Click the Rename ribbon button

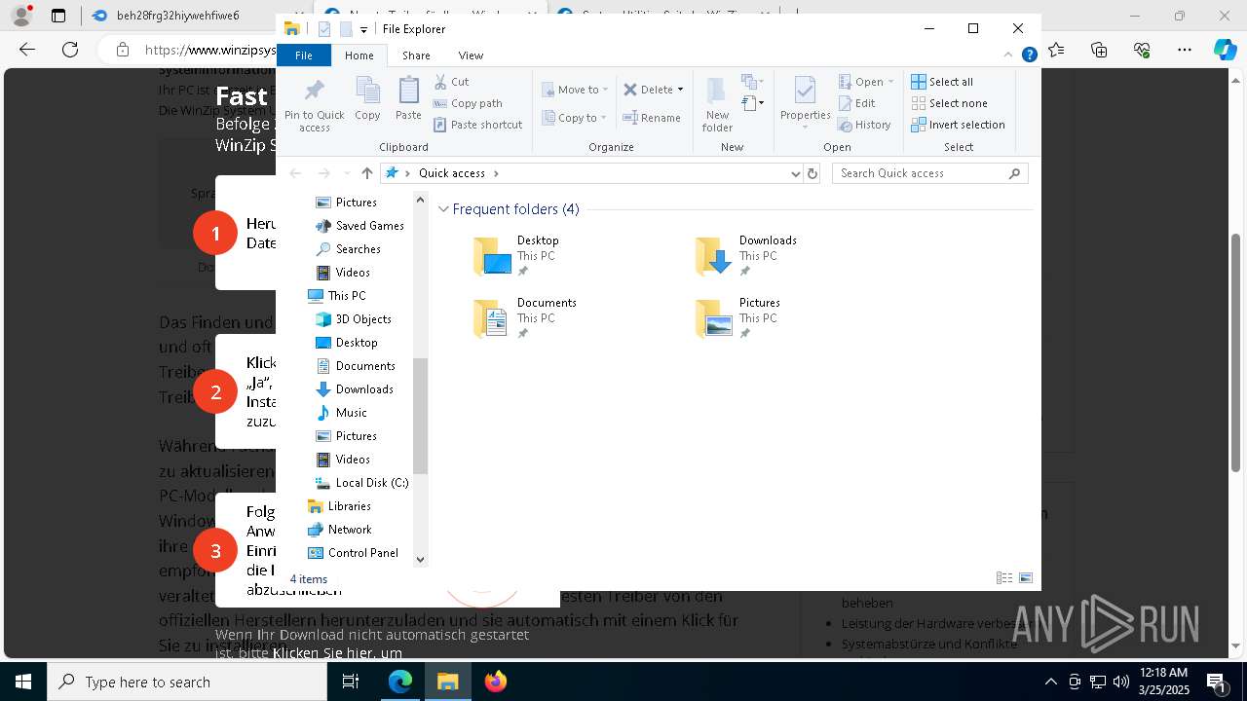tap(652, 118)
